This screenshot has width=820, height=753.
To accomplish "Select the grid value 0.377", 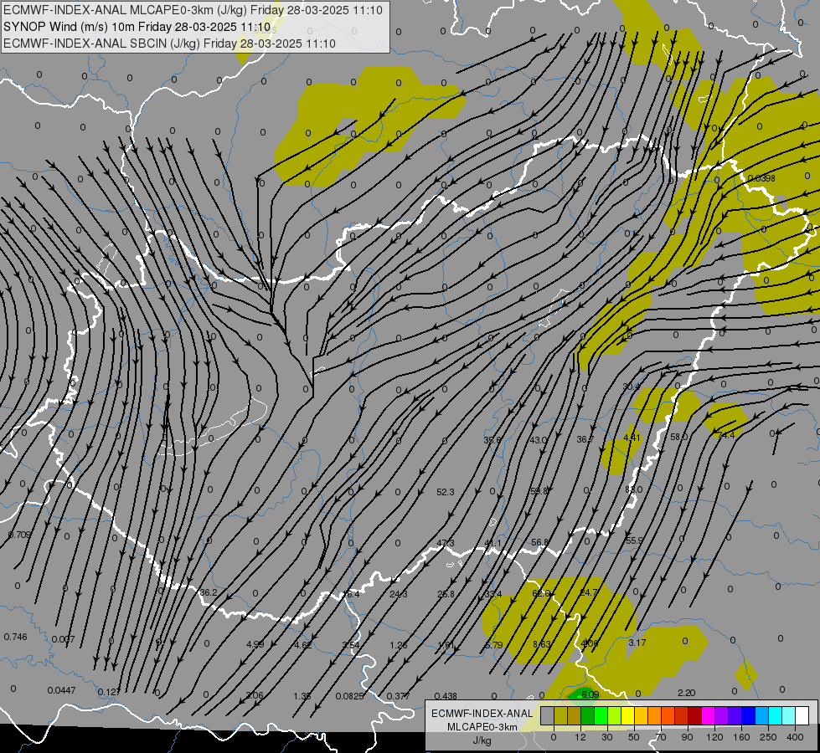I will point(399,696).
